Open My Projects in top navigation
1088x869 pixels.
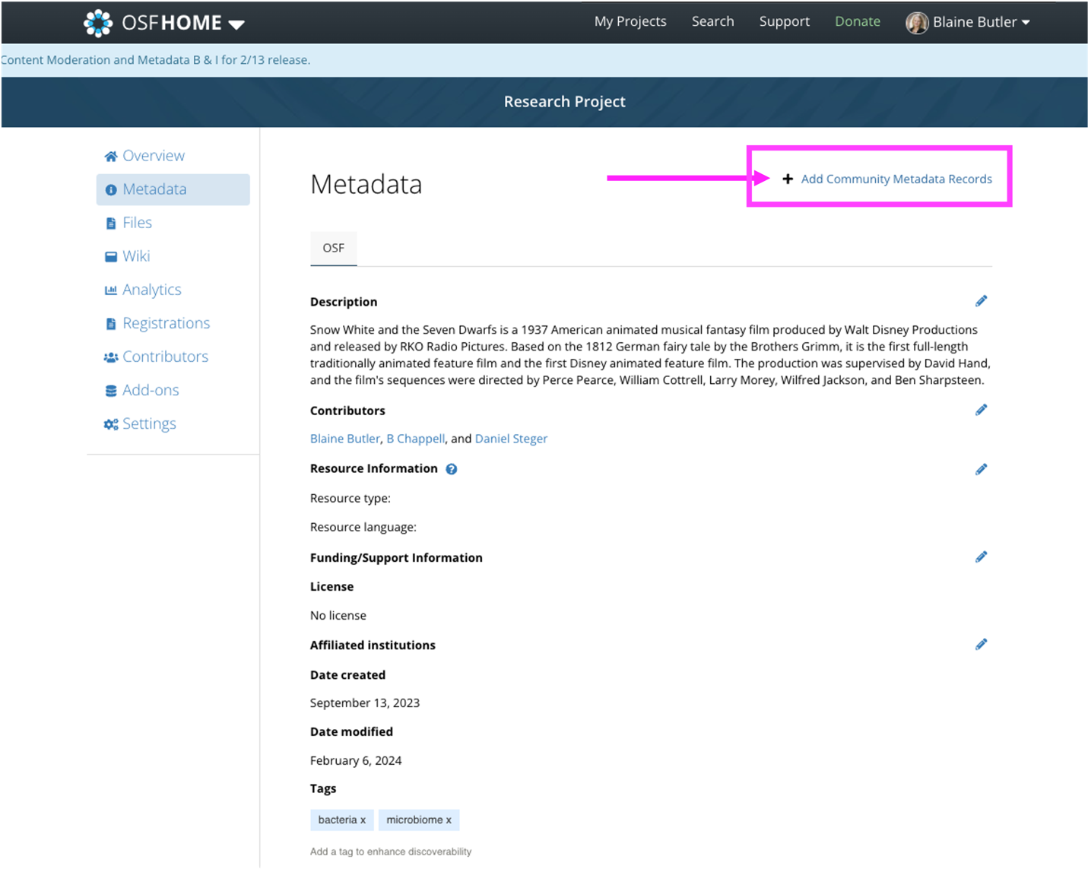(x=630, y=21)
